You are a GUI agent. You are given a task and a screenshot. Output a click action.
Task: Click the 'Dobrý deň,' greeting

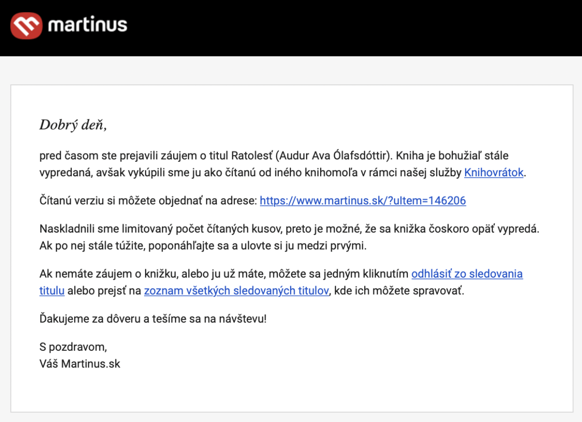73,125
